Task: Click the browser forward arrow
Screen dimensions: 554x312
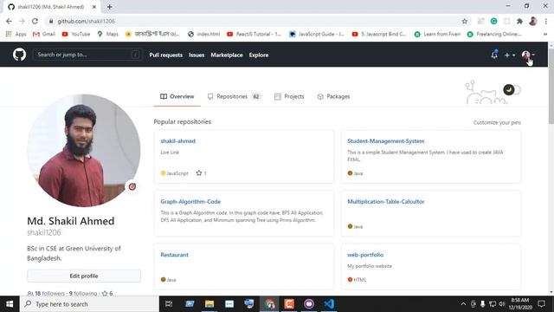Action: coord(22,21)
